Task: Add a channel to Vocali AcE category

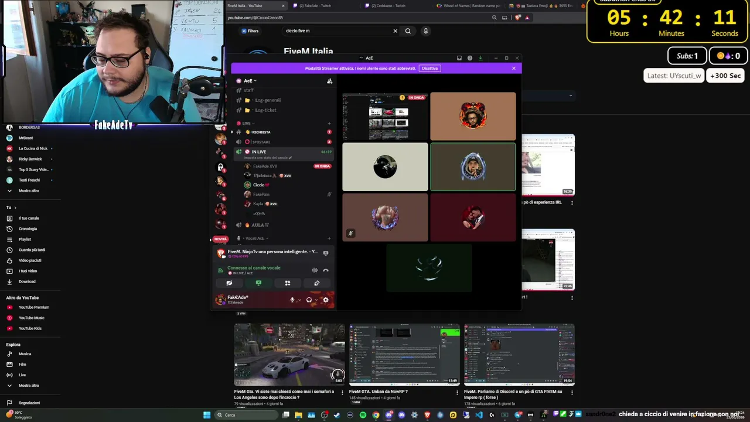Action: [x=329, y=239]
